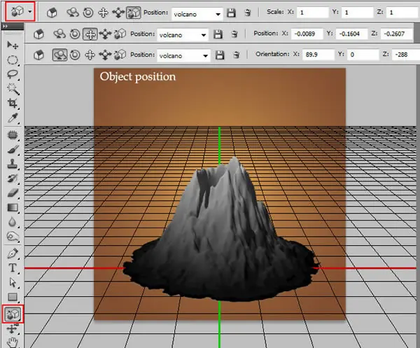Toggle 3D scale mode in top options row
Viewport: 420px width, 348px height.
tap(134, 13)
